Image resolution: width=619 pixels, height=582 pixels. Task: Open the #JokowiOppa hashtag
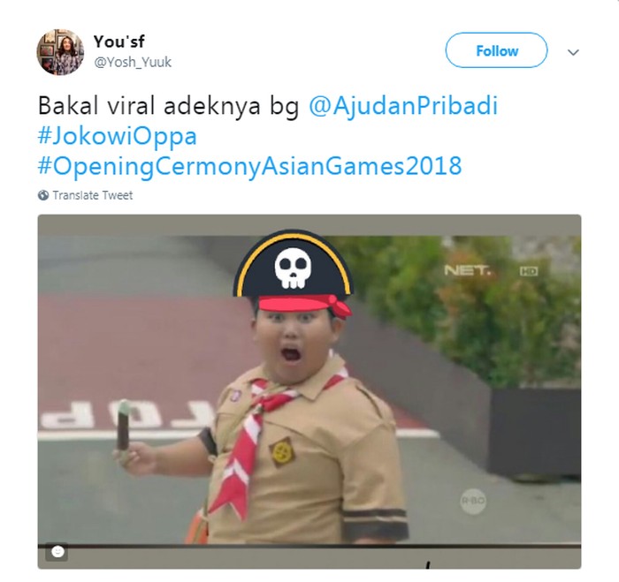click(118, 136)
